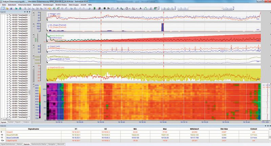Select the MeasColdWidth row in statistics table
Screen dimensions: 271x146
[x=134, y=138]
